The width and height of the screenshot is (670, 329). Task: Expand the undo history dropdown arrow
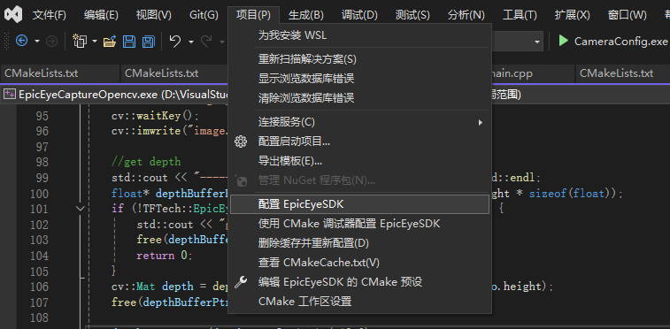click(191, 42)
